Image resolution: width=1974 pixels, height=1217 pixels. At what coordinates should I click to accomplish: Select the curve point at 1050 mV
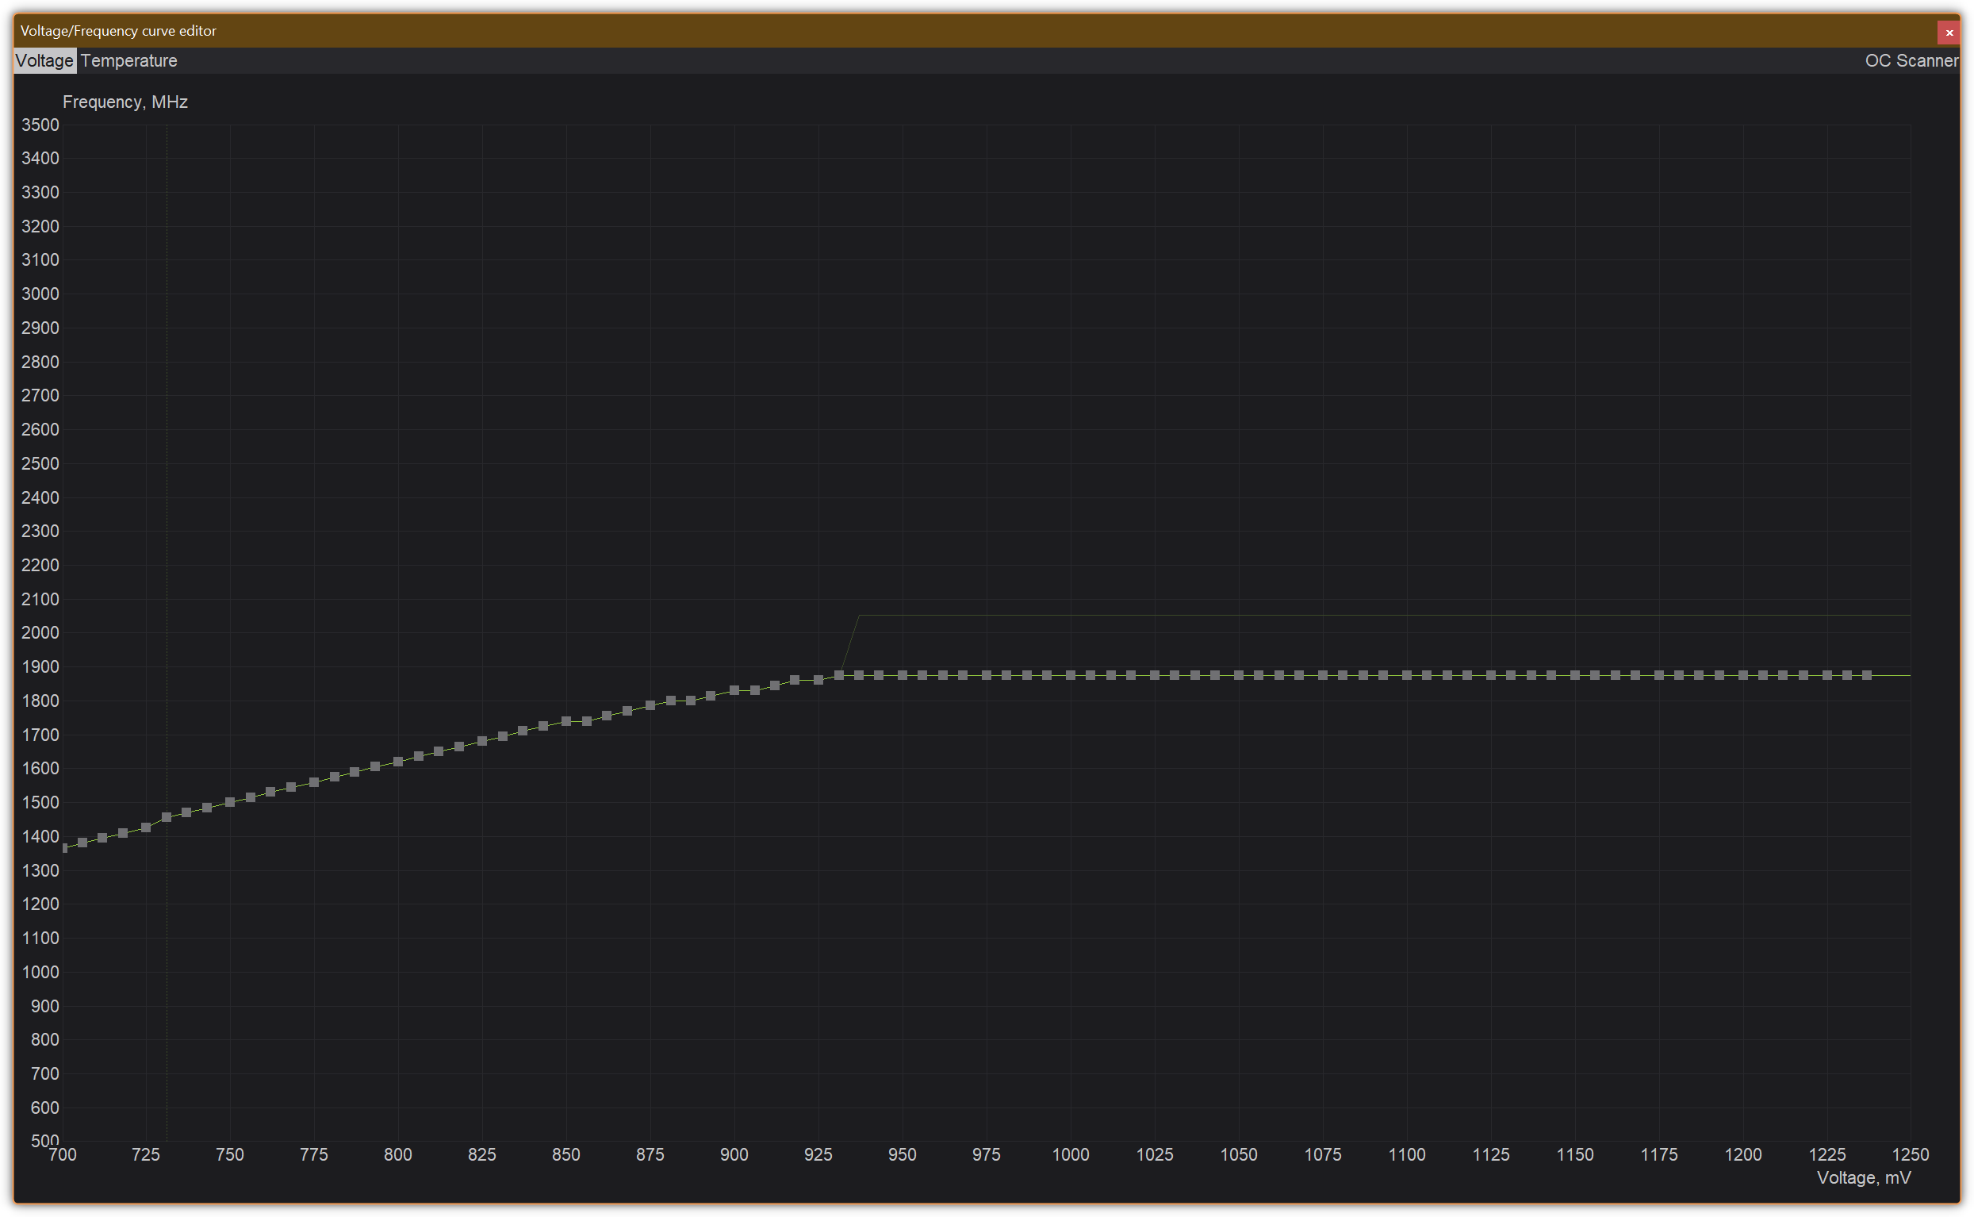[1239, 675]
